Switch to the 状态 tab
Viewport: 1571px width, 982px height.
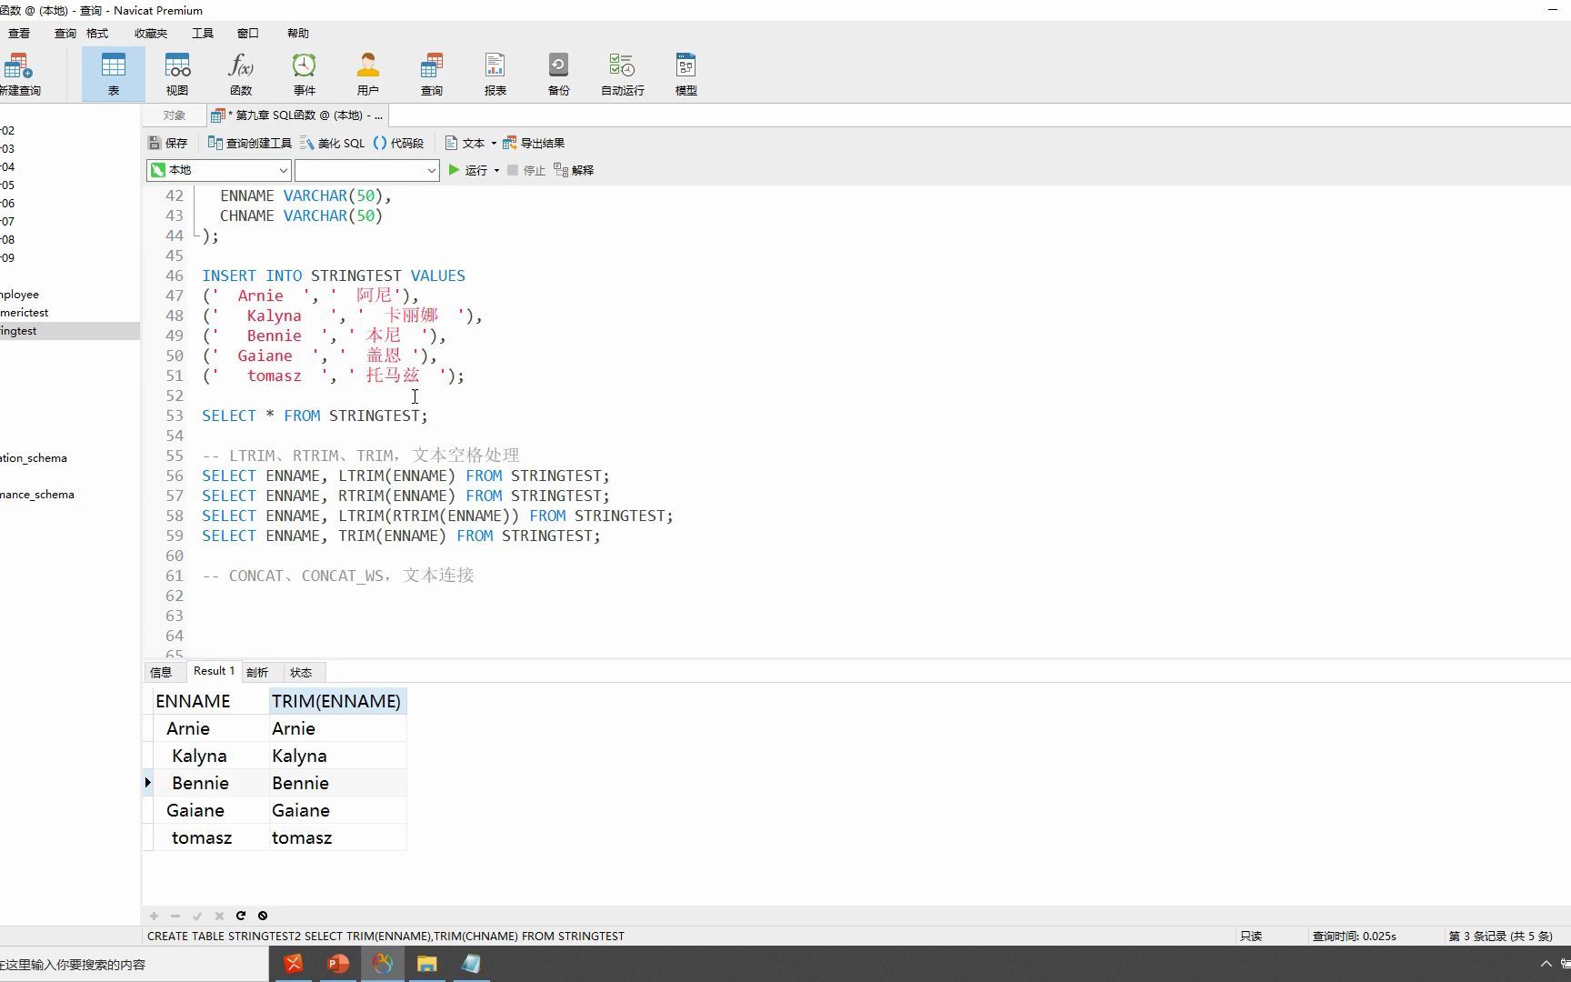click(x=301, y=672)
